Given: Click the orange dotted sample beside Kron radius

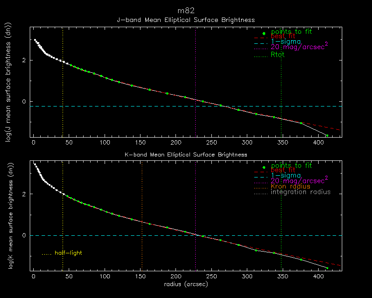Looking at the screenshot, I should [x=261, y=187].
